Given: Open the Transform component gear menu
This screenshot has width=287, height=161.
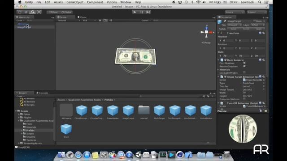Looking at the screenshot, I should click(264, 33).
